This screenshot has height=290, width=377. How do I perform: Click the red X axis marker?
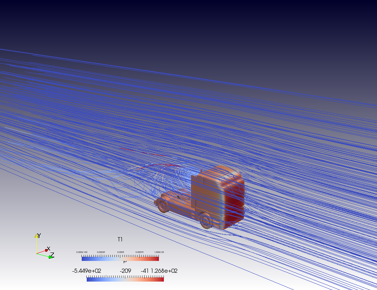point(46,251)
